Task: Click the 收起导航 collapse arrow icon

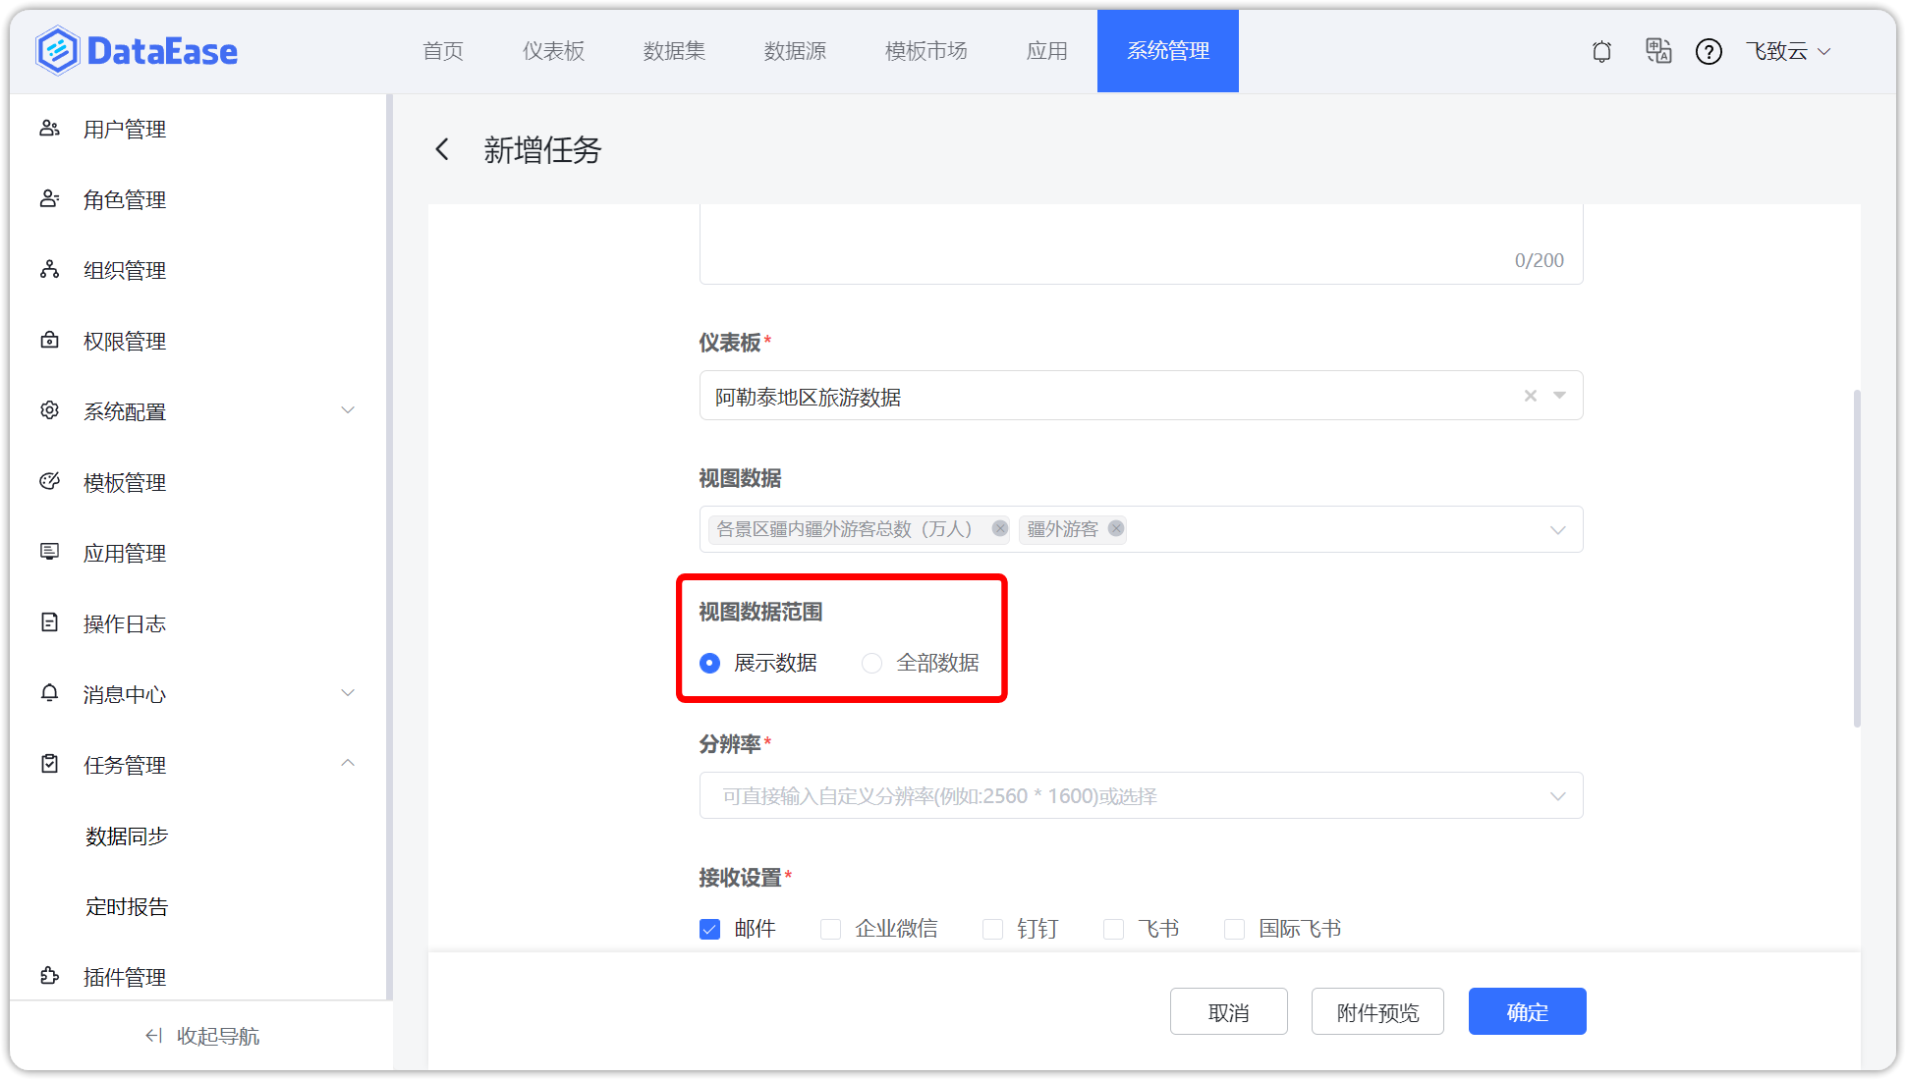Action: (153, 1036)
